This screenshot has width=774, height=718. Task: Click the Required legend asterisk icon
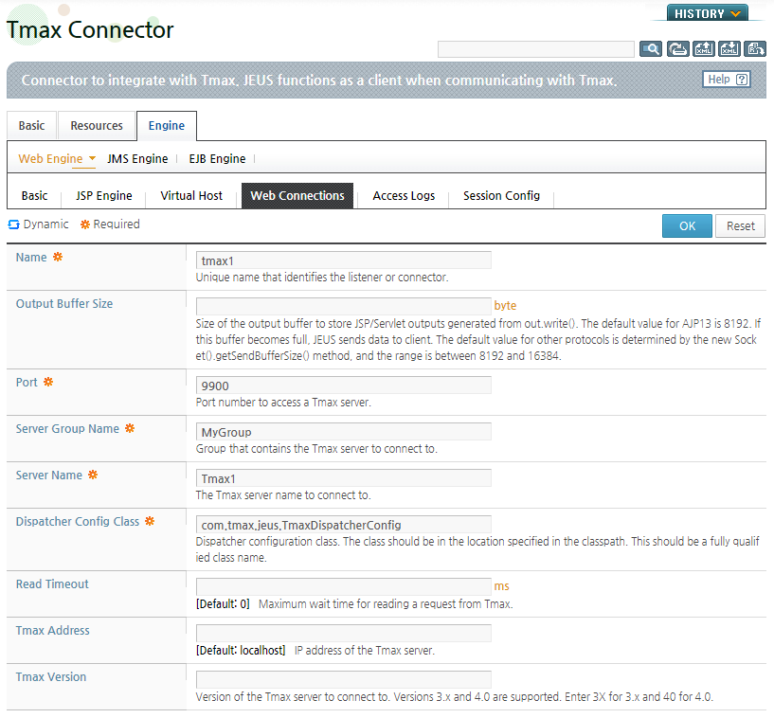click(85, 224)
